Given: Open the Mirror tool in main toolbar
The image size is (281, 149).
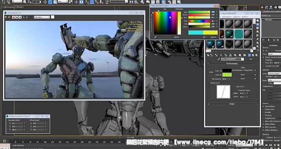Looking at the screenshot, I should pos(132,2).
